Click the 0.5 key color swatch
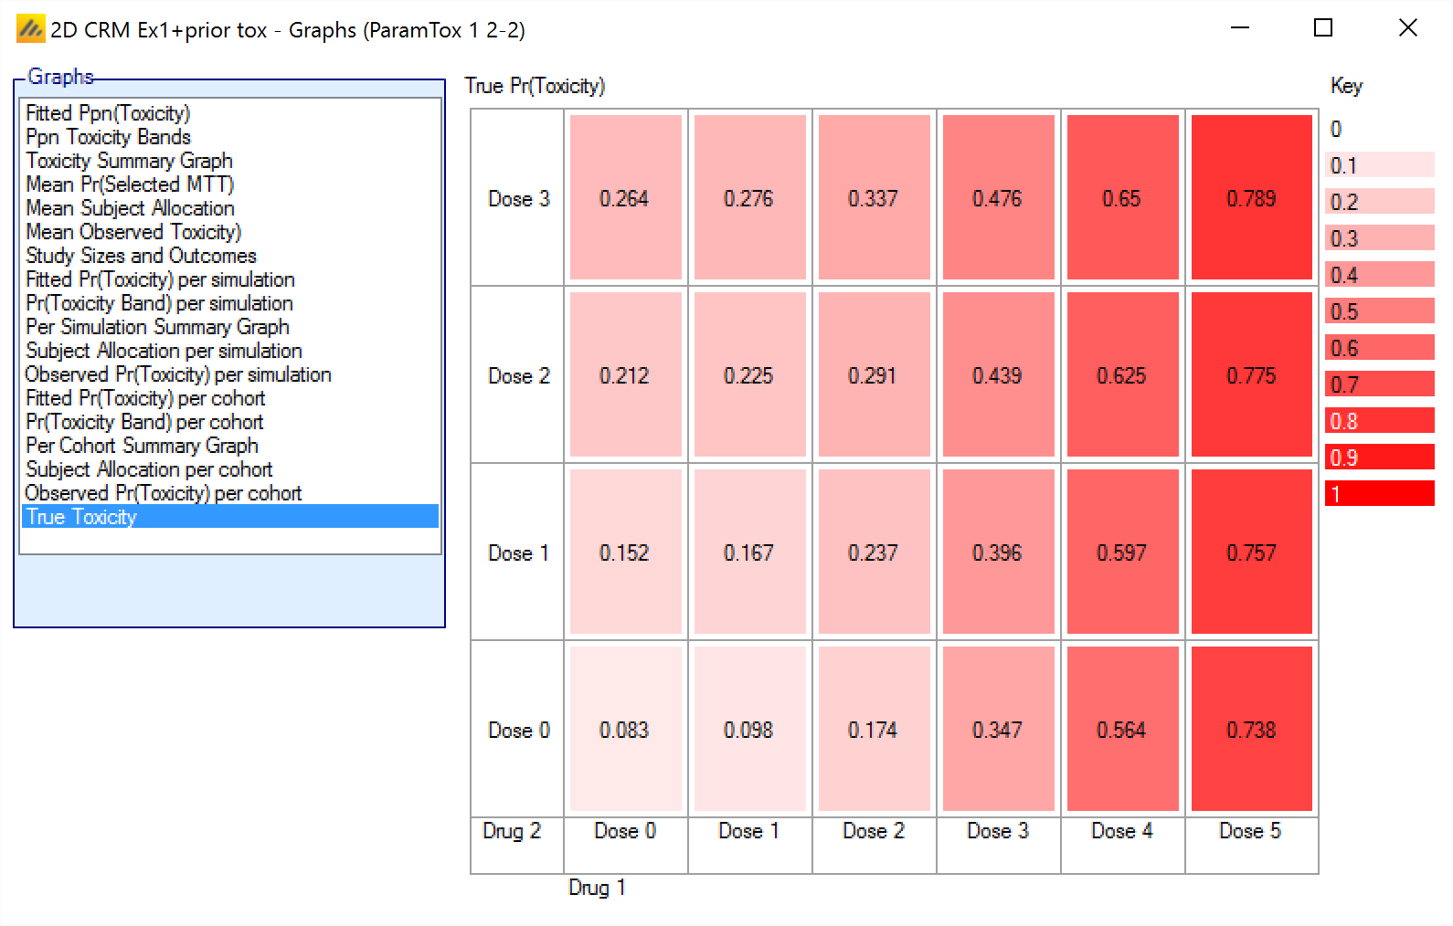This screenshot has height=926, width=1453. click(x=1379, y=311)
